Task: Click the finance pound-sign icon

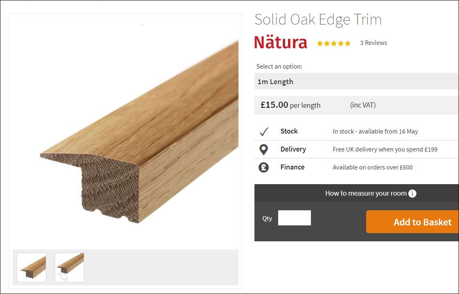Action: (x=264, y=167)
